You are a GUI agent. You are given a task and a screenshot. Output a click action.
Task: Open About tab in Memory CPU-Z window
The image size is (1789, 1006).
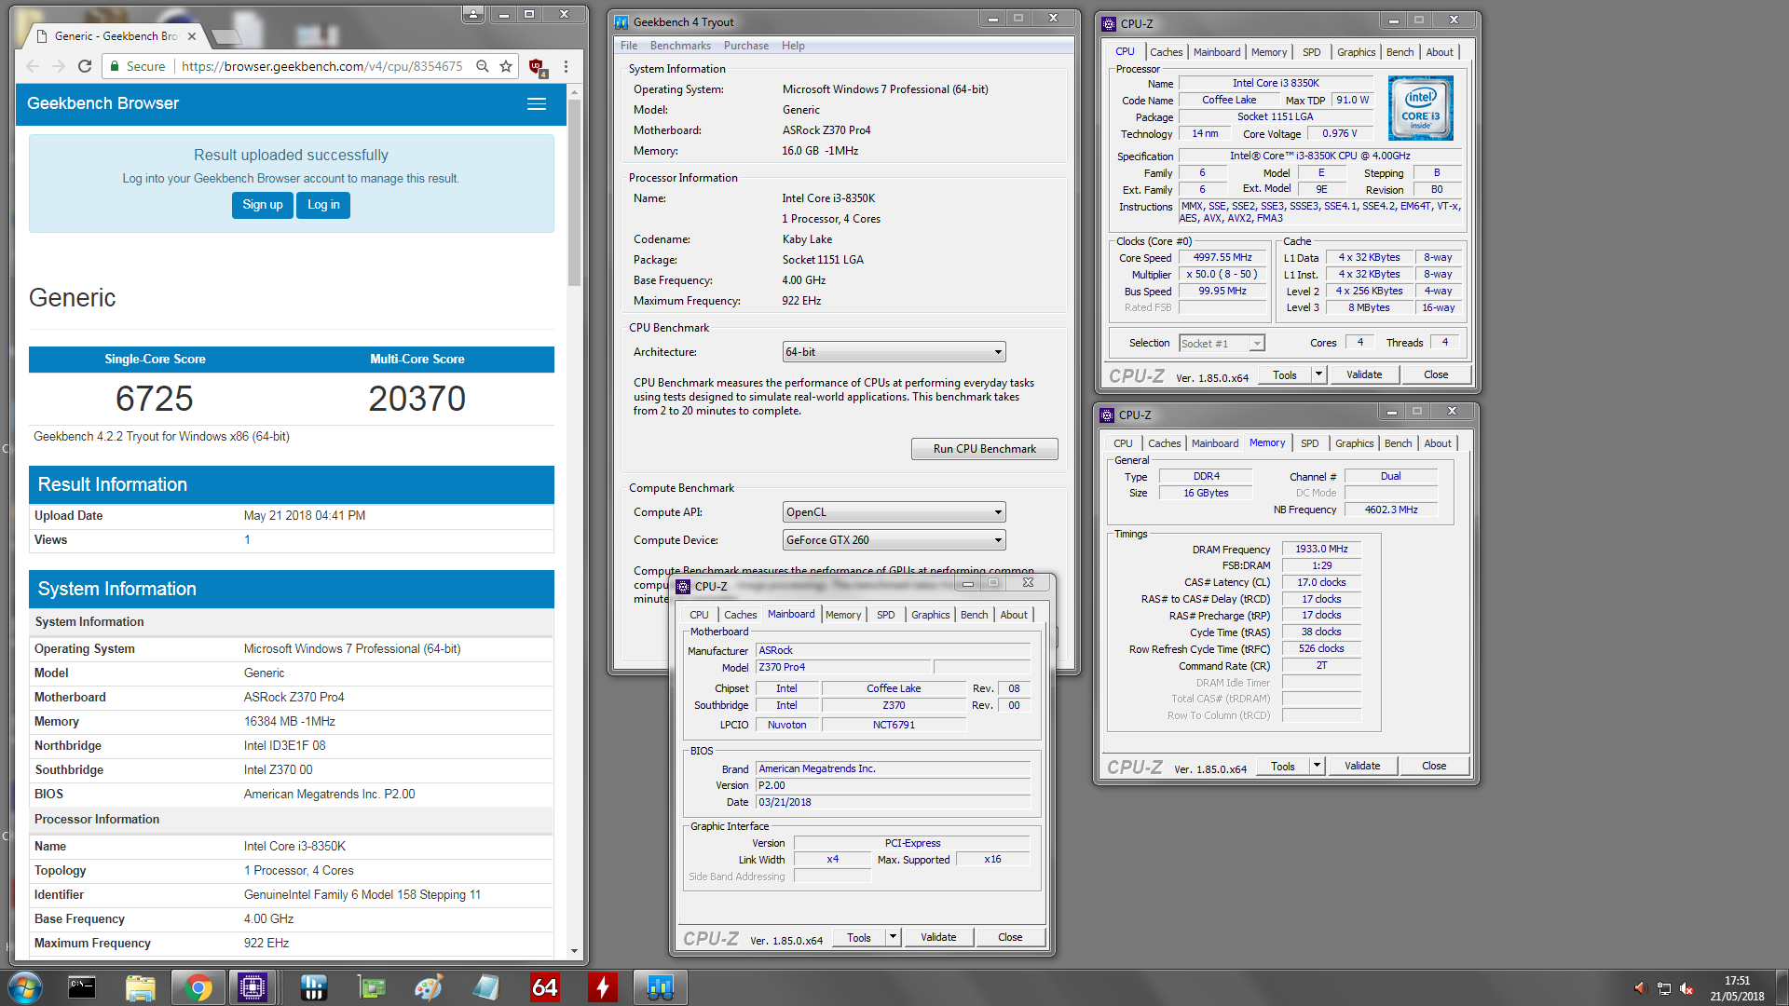tap(1437, 443)
